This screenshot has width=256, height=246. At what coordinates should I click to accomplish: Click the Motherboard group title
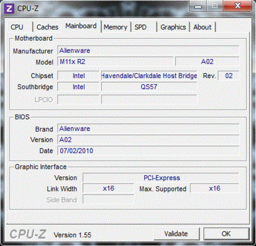34,38
